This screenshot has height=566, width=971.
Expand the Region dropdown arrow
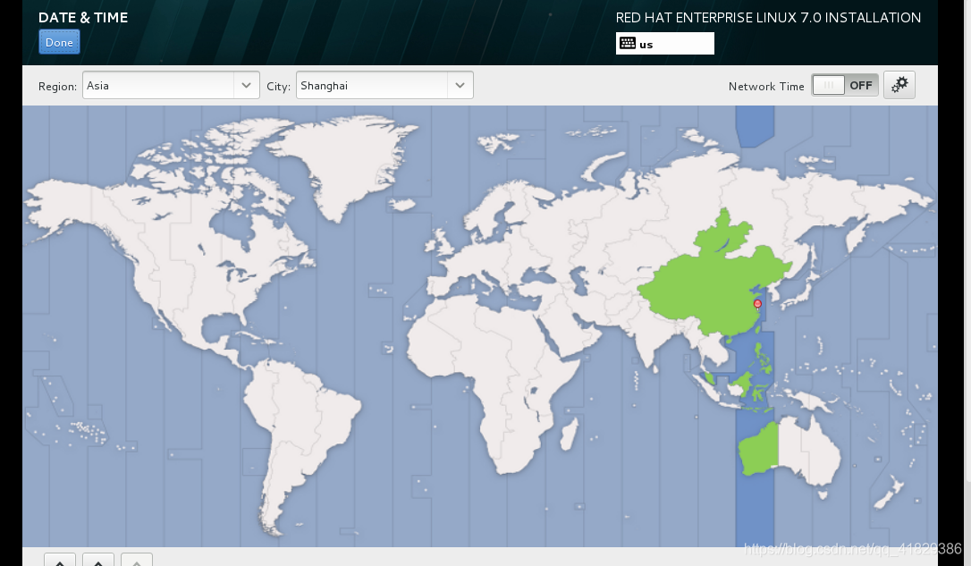[247, 86]
